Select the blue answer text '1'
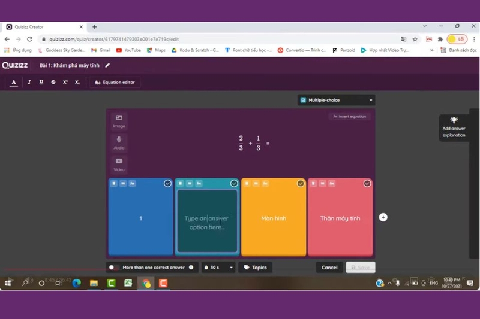Screen dimensions: 480x319 140,218
